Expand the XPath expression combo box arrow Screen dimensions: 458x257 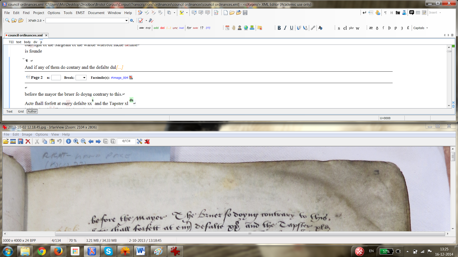(126, 21)
